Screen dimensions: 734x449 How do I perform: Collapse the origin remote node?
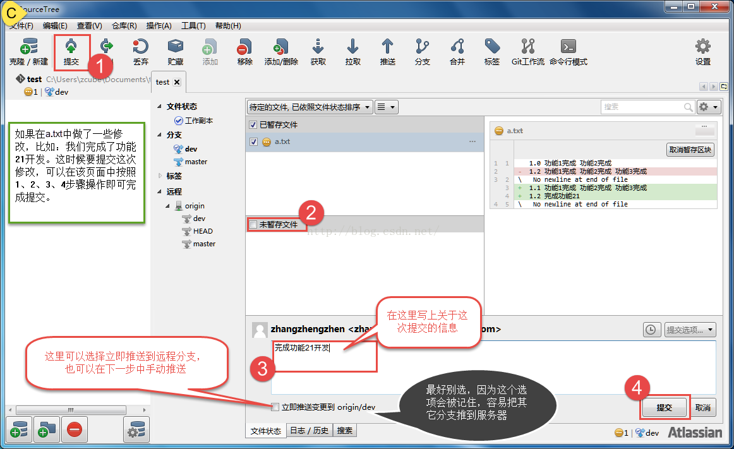click(x=167, y=206)
